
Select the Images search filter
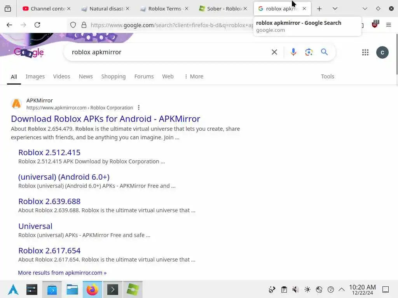tap(35, 76)
